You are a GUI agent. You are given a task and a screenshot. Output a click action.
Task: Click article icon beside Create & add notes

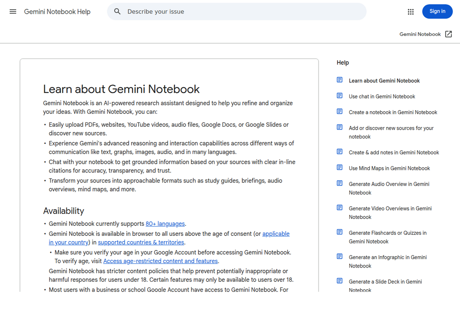click(x=340, y=152)
